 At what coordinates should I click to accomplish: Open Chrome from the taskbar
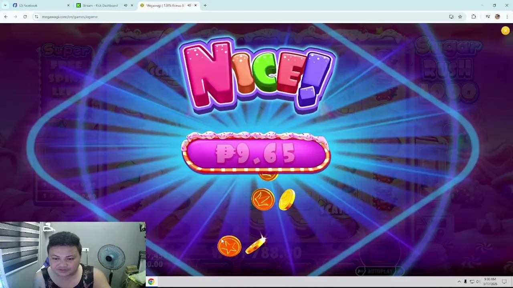(151, 282)
